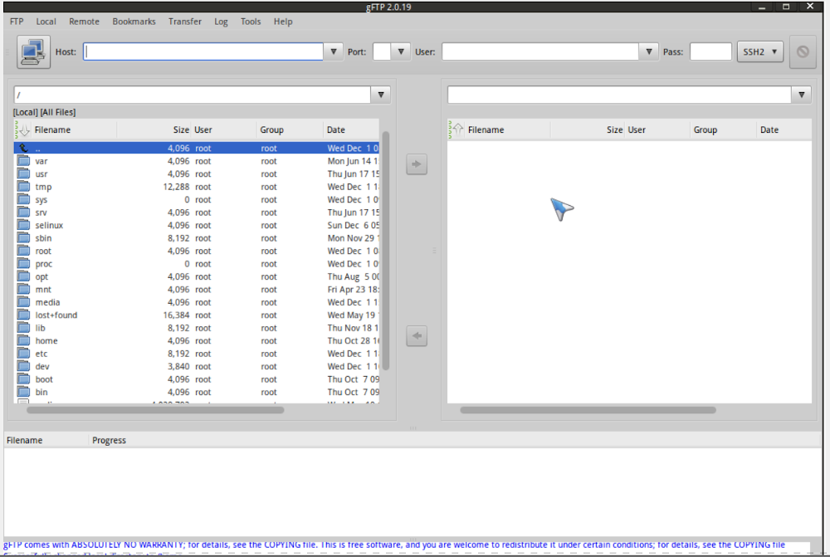Open the Port dropdown arrow
The image size is (830, 557).
coord(401,52)
